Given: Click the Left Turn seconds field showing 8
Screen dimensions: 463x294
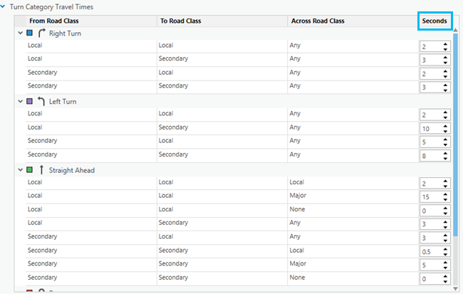Looking at the screenshot, I should click(430, 154).
